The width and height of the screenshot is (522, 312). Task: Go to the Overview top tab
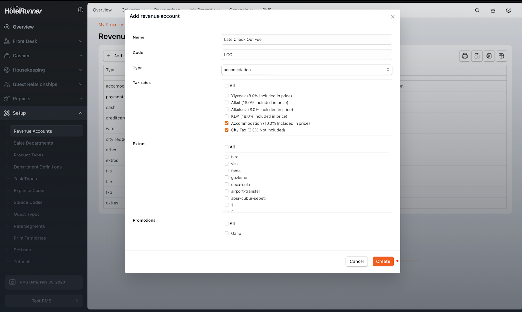tap(102, 10)
